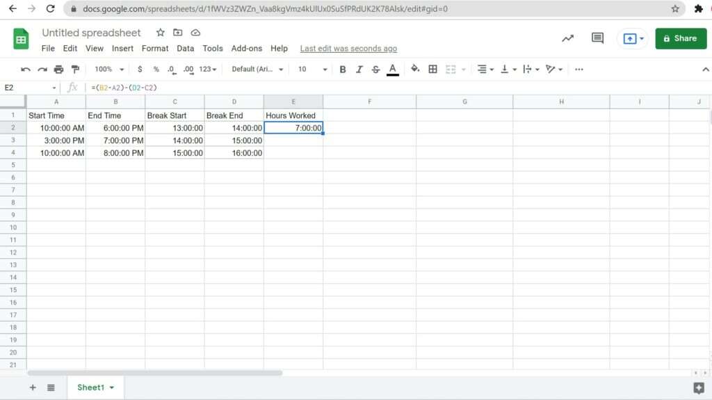
Task: Toggle italic text formatting
Action: click(359, 70)
